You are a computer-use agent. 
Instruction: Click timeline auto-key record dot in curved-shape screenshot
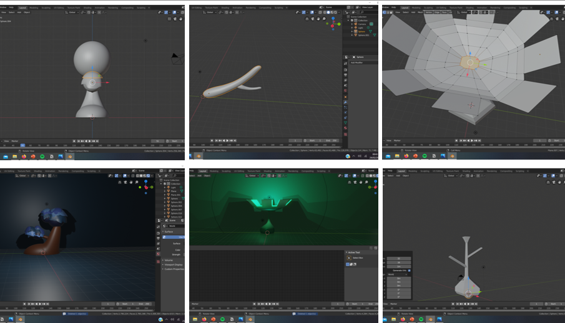point(212,140)
